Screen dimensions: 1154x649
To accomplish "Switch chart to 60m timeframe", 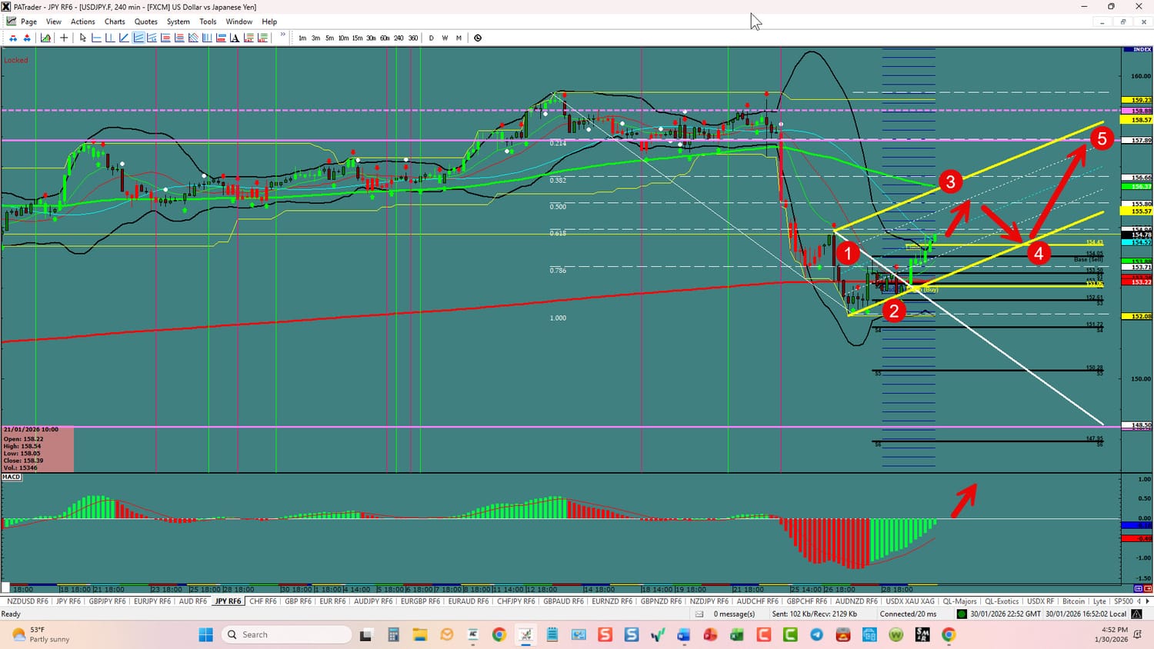I will pyautogui.click(x=385, y=38).
